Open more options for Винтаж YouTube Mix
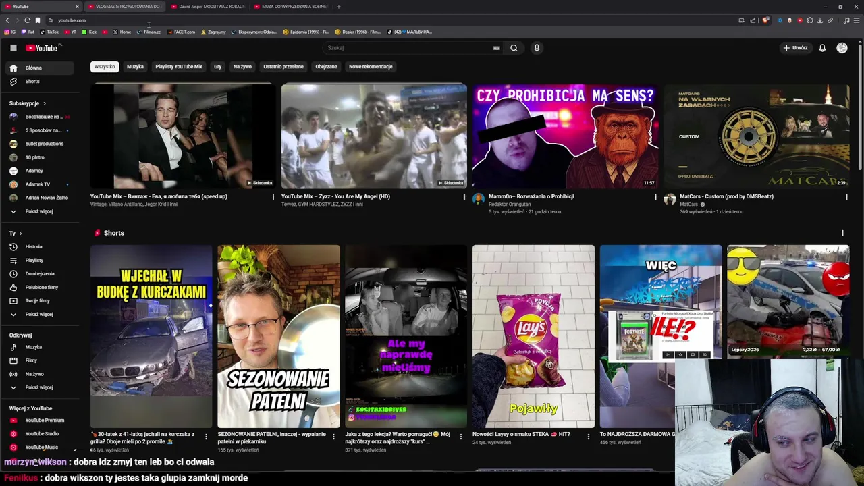Screen dimensions: 864x486 (x=273, y=197)
